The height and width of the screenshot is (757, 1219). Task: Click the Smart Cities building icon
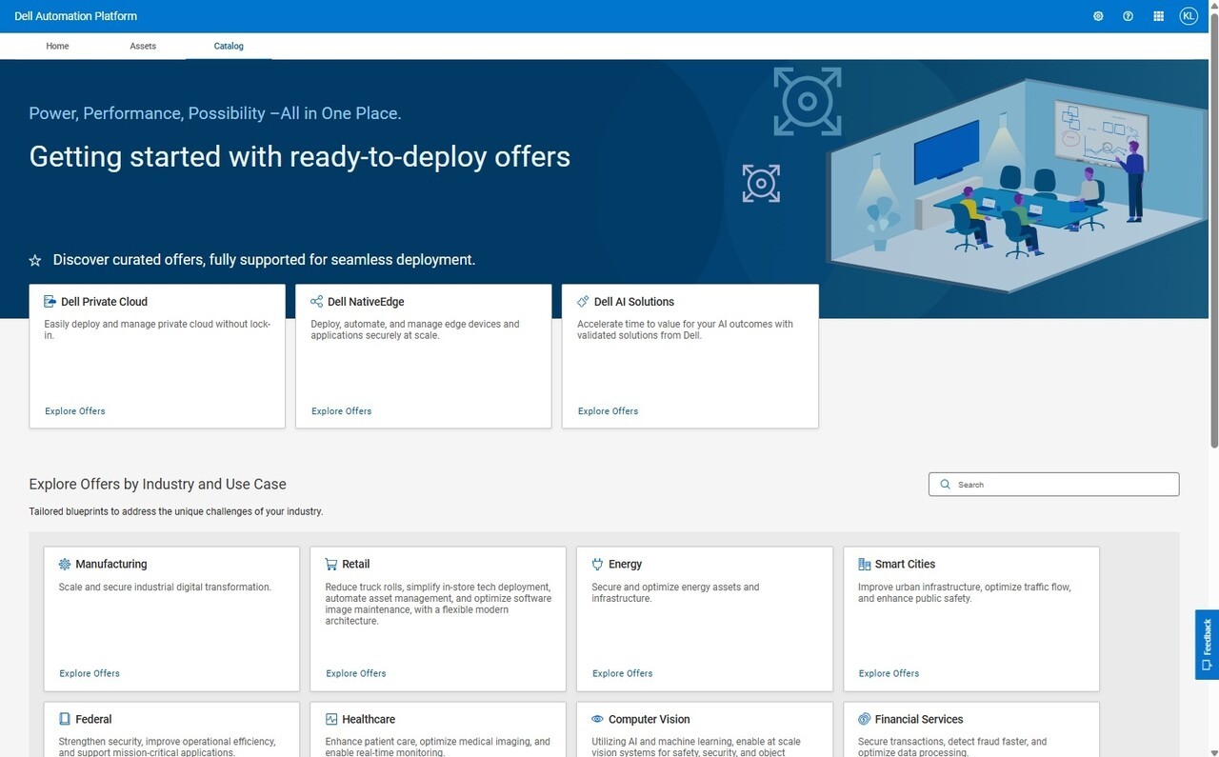pos(865,564)
